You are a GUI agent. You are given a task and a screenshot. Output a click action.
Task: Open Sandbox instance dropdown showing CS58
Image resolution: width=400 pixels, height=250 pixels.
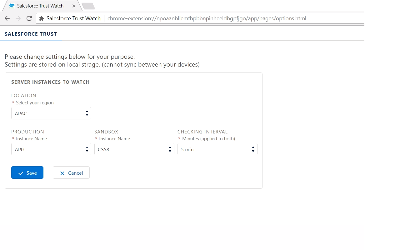click(134, 149)
